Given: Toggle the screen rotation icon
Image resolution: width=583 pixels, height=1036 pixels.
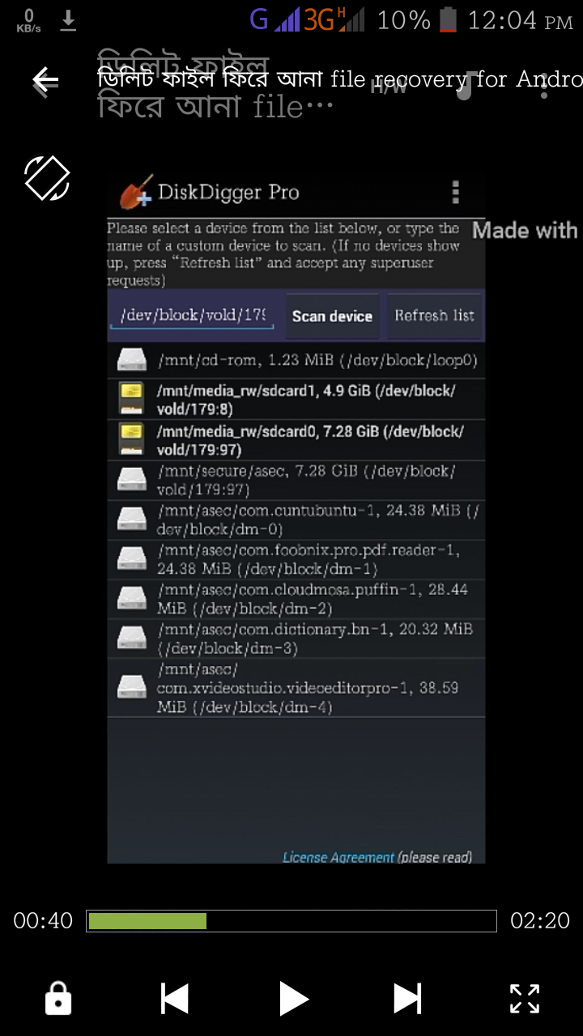Looking at the screenshot, I should coord(47,177).
